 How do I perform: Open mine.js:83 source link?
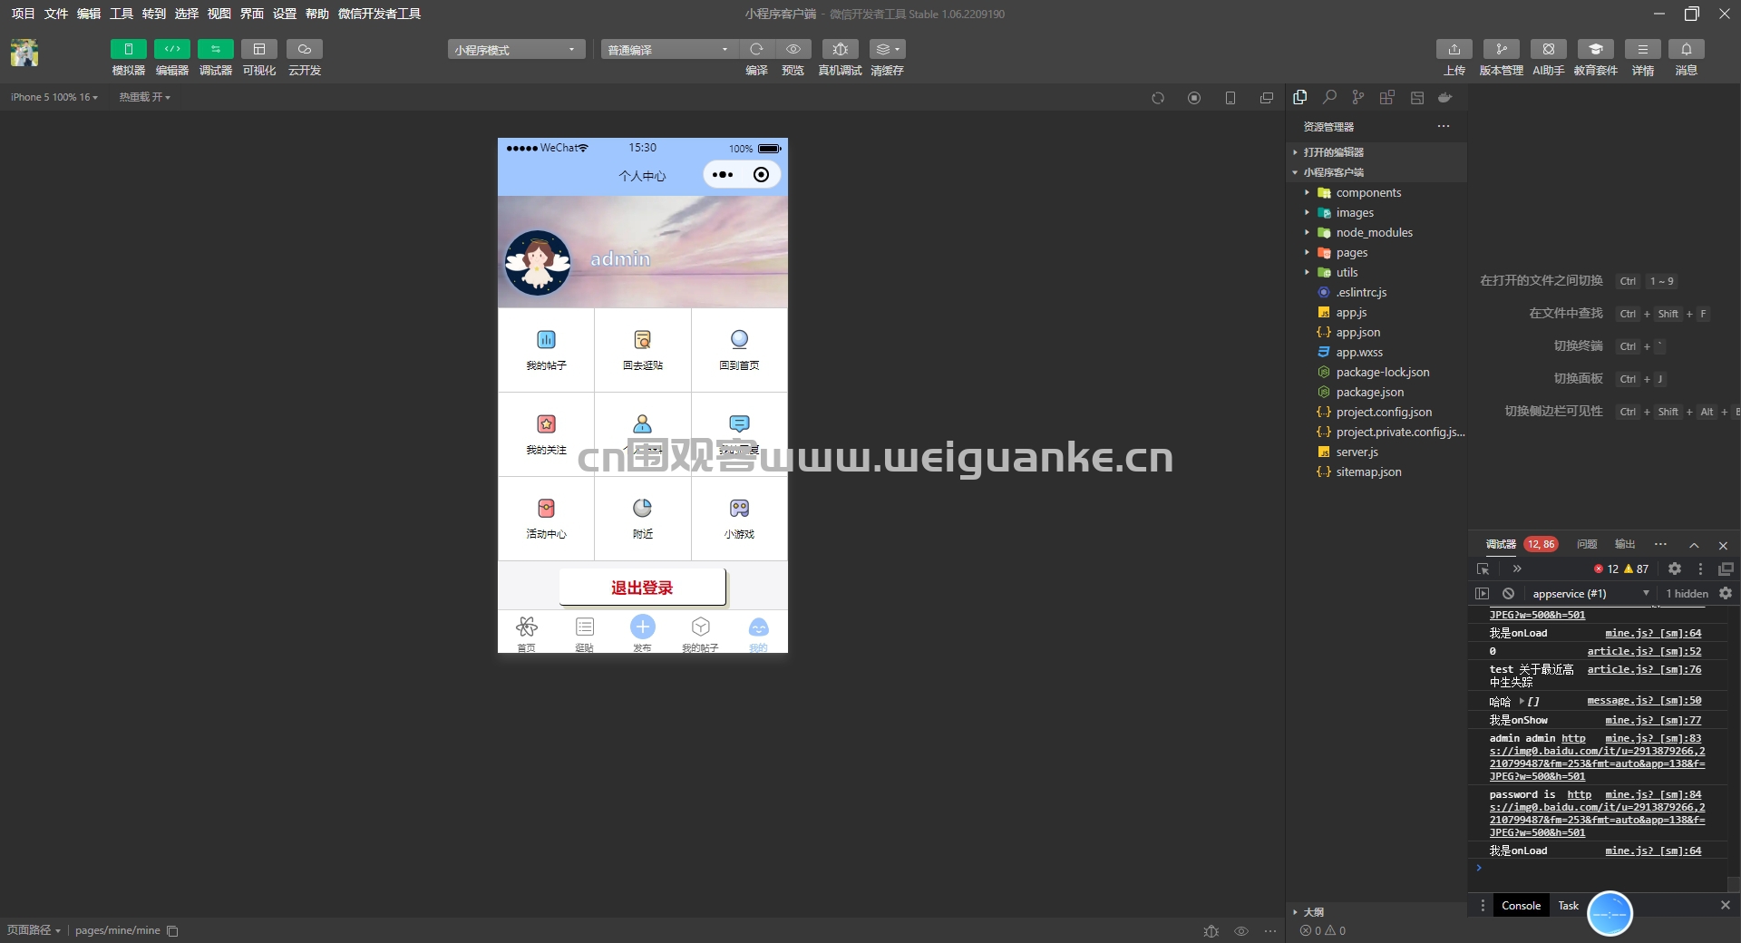1653,738
